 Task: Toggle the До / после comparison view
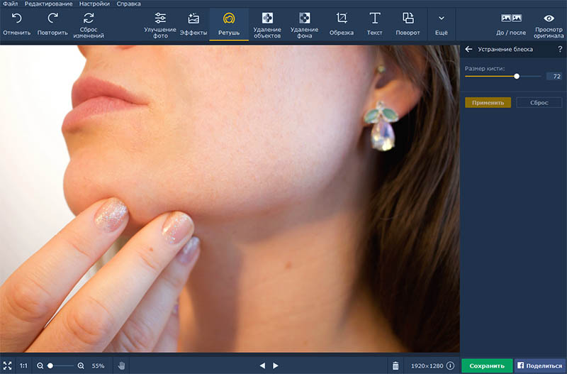pos(510,19)
